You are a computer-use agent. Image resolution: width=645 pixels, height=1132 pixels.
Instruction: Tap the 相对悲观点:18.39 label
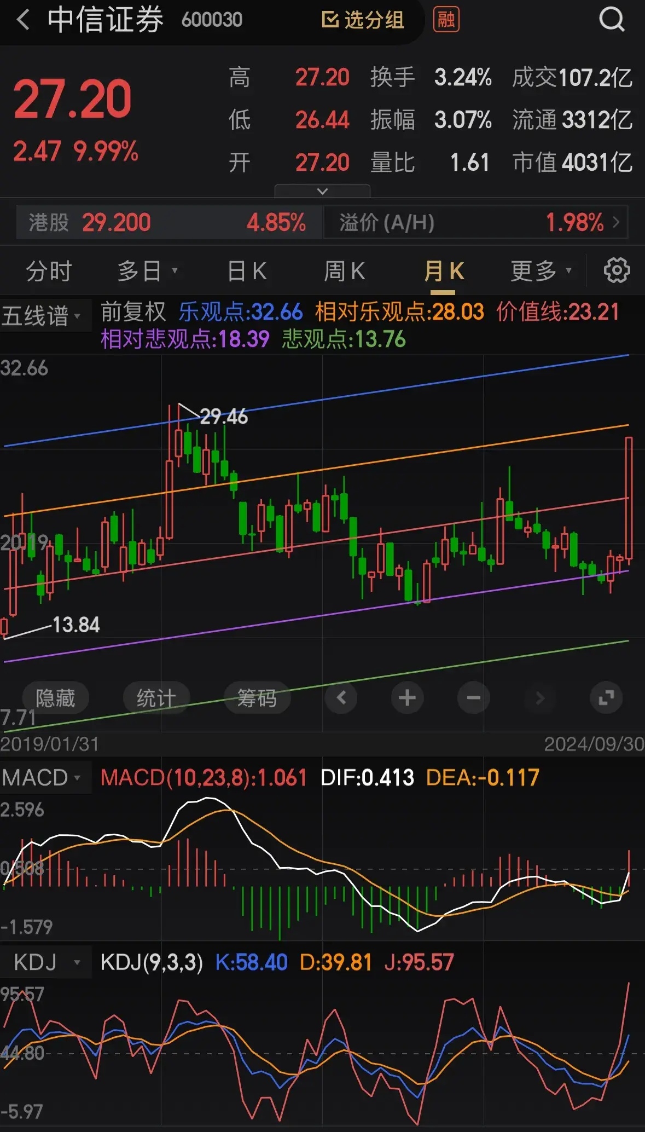(185, 339)
